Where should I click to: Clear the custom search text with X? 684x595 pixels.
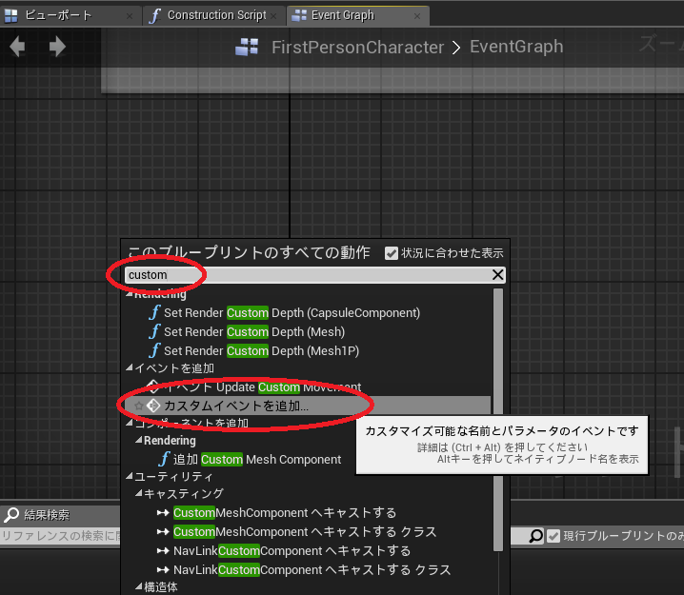[x=497, y=274]
